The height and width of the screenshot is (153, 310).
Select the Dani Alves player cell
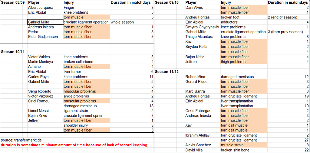click(x=203, y=8)
